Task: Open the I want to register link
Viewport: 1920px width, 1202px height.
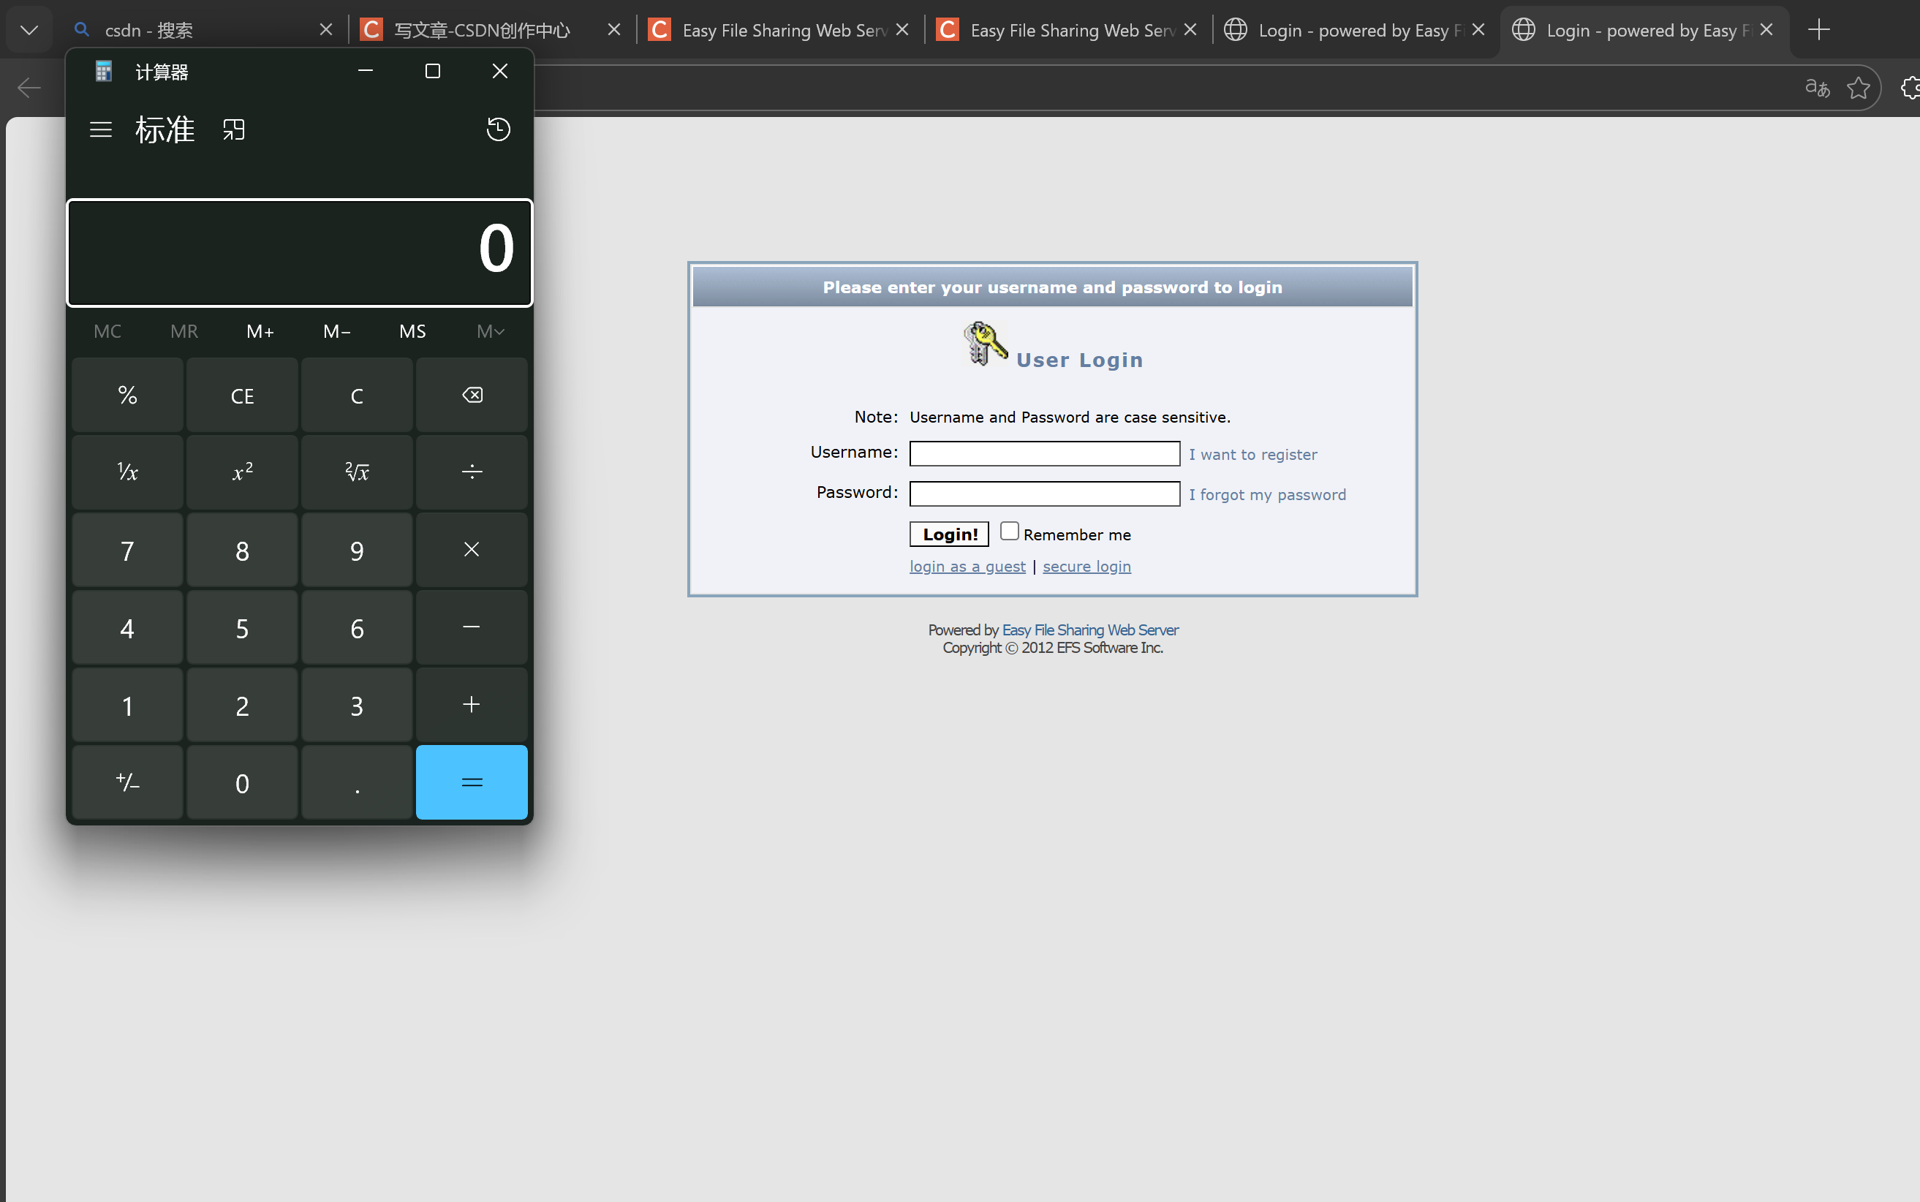Action: pyautogui.click(x=1252, y=454)
